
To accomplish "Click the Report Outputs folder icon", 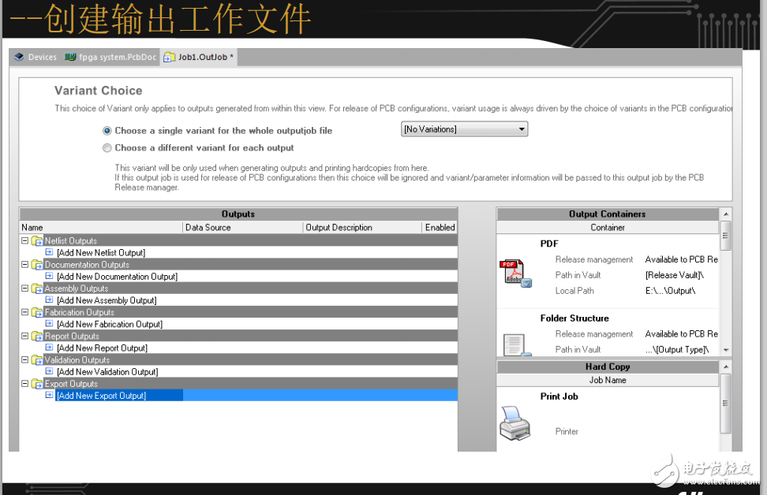I will click(x=37, y=336).
